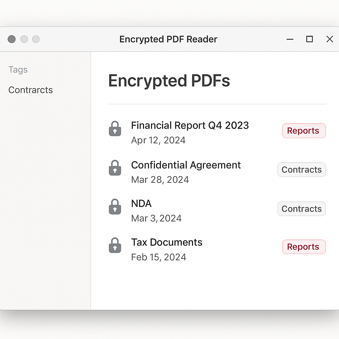Click the middle gray traffic light dot
Viewport: 339px width, 339px height.
(x=24, y=39)
